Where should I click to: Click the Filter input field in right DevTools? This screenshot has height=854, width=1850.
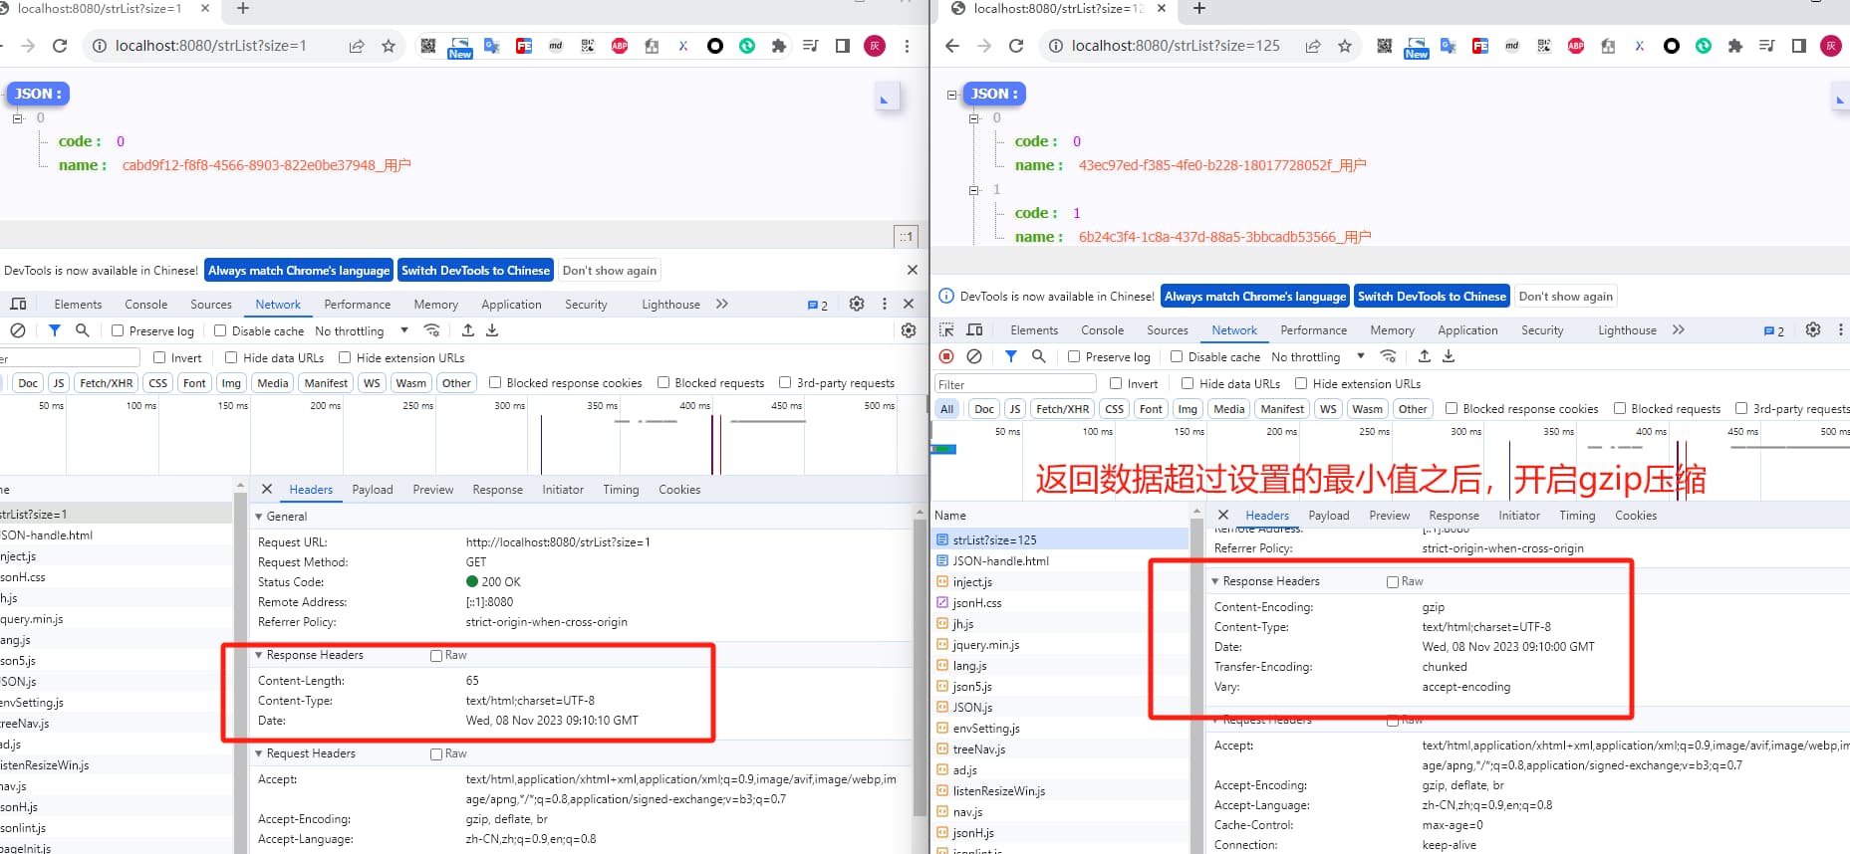click(x=1014, y=384)
